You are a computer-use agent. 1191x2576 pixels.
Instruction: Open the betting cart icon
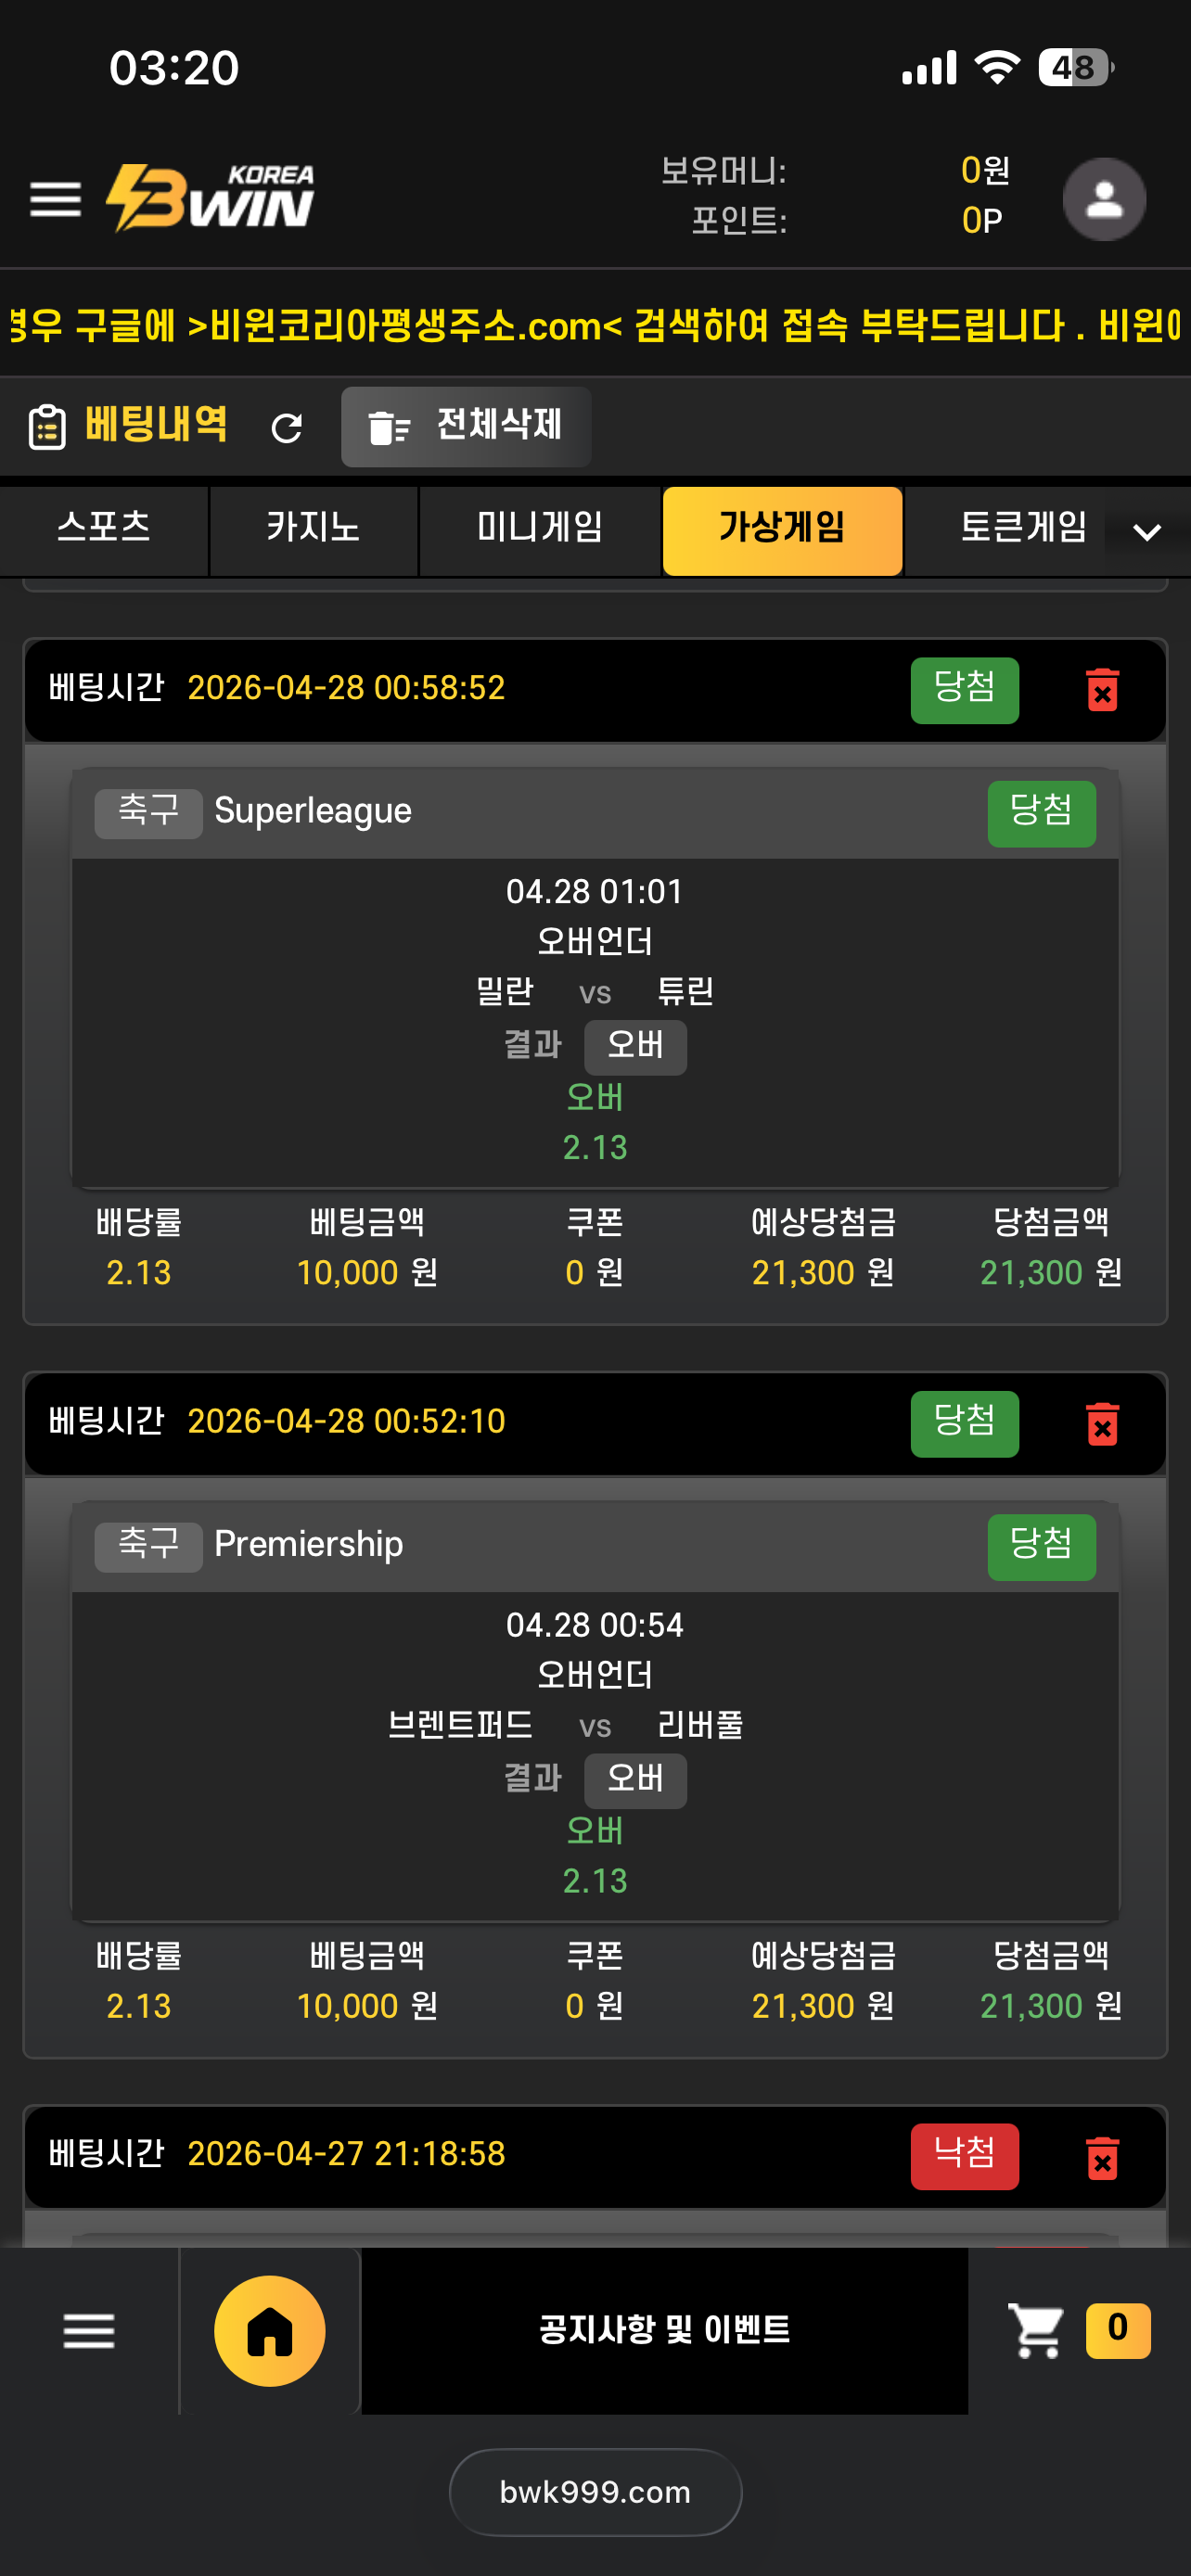point(1036,2331)
